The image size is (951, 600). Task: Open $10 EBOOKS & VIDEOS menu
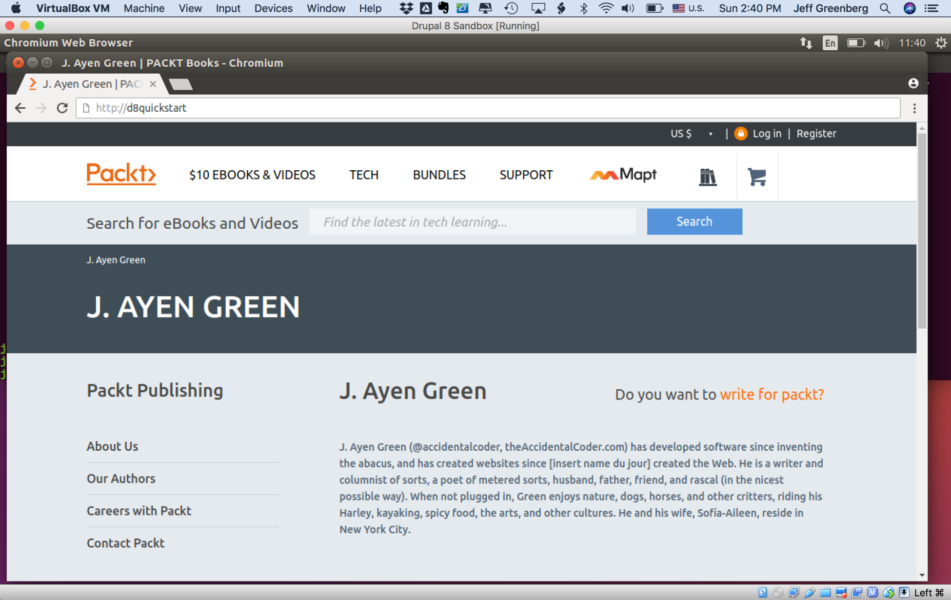(252, 175)
